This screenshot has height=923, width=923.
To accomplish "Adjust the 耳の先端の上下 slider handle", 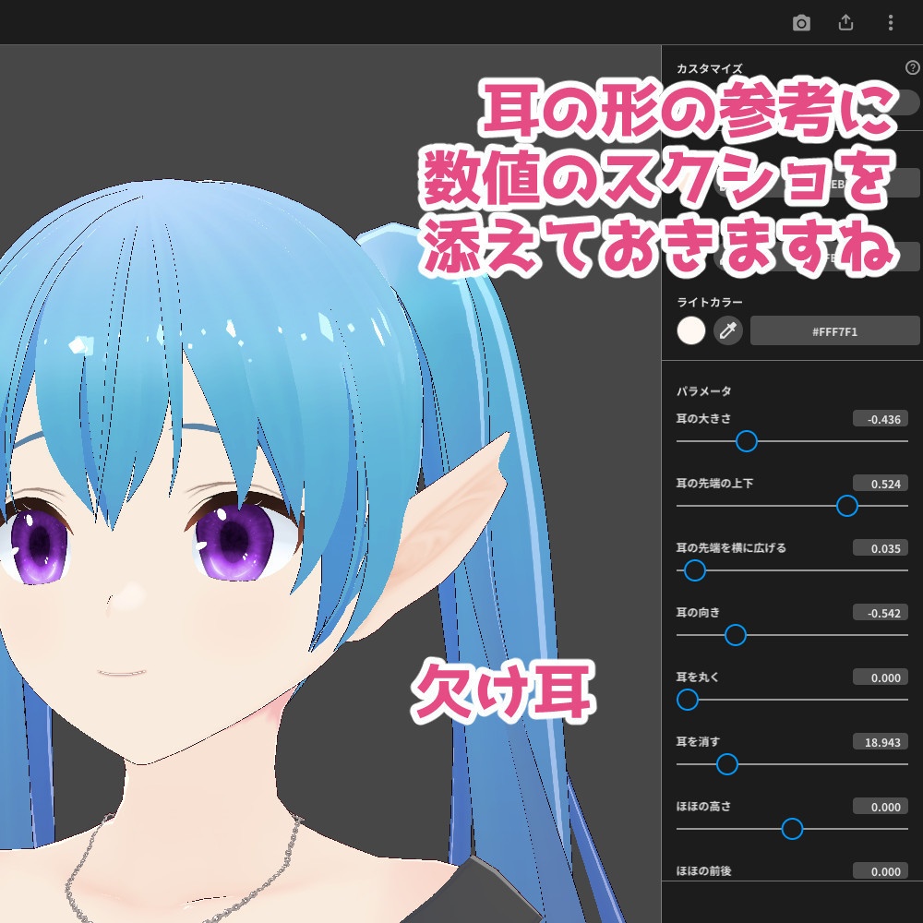I will (847, 506).
